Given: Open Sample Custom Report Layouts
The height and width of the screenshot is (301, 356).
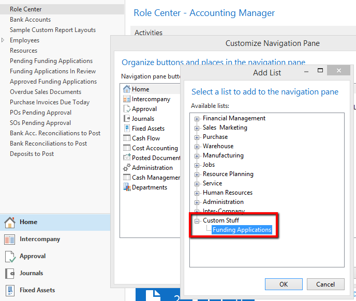Looking at the screenshot, I should (53, 30).
